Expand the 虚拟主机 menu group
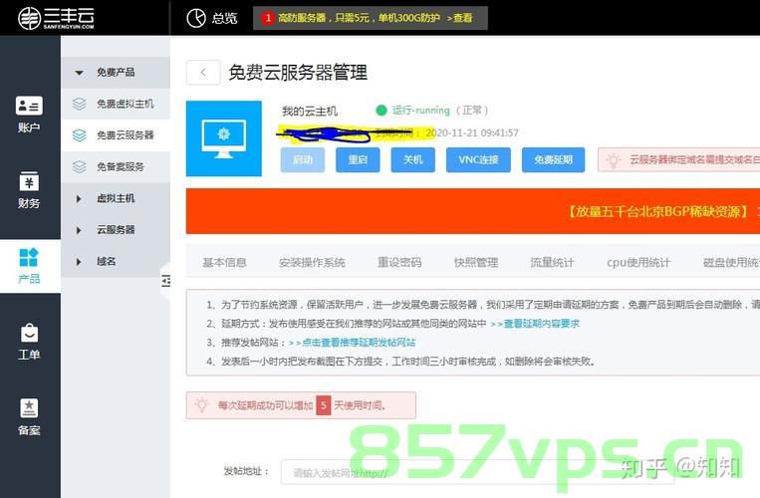Image resolution: width=760 pixels, height=498 pixels. coord(116,198)
